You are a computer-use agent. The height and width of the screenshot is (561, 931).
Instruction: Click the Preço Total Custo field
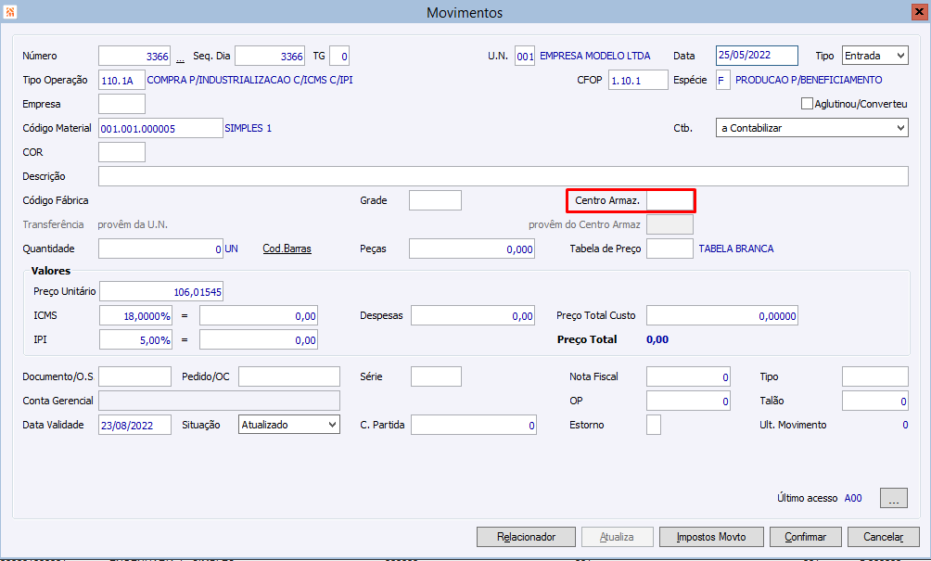[722, 316]
